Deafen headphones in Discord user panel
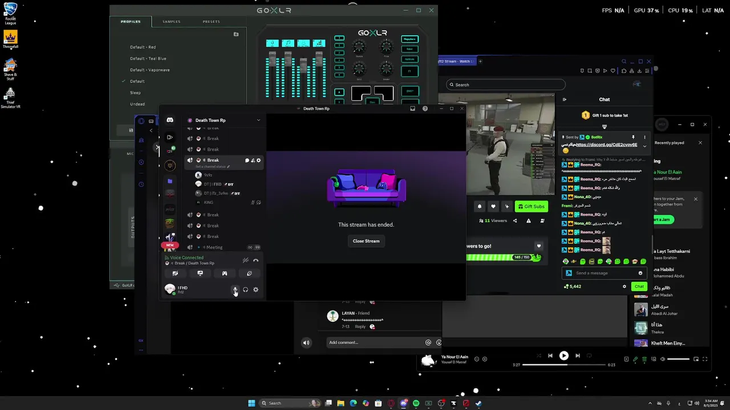Screen dimensions: 730x410 245,289
